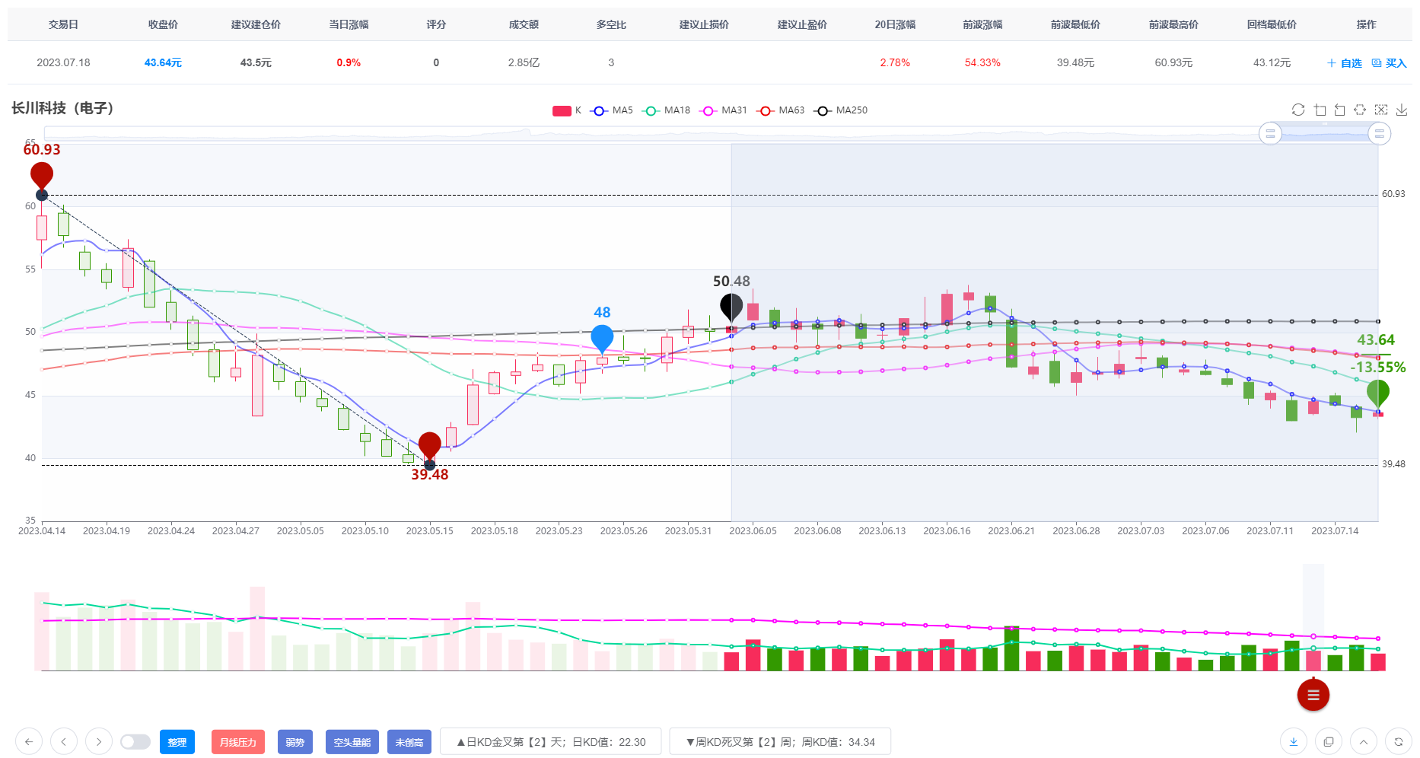This screenshot has height=758, width=1420.
Task: Click the chart refresh/restore icon
Action: click(x=1298, y=110)
